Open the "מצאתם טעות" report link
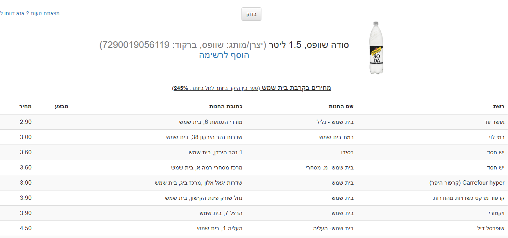508x238 pixels. pyautogui.click(x=30, y=13)
